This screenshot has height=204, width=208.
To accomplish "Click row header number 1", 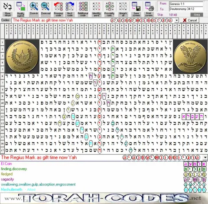I will point(3,42).
